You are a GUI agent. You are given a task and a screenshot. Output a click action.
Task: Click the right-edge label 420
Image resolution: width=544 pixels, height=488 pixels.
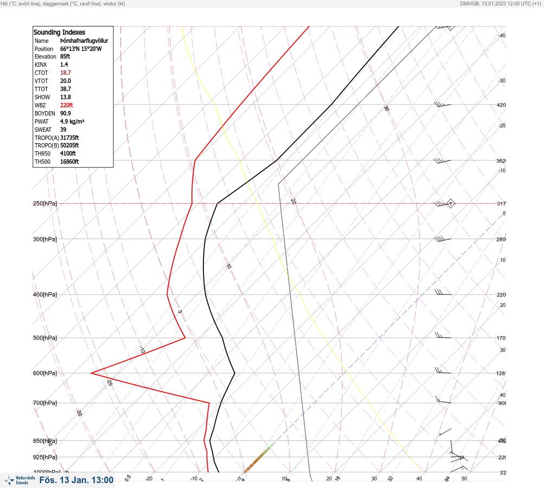point(501,105)
